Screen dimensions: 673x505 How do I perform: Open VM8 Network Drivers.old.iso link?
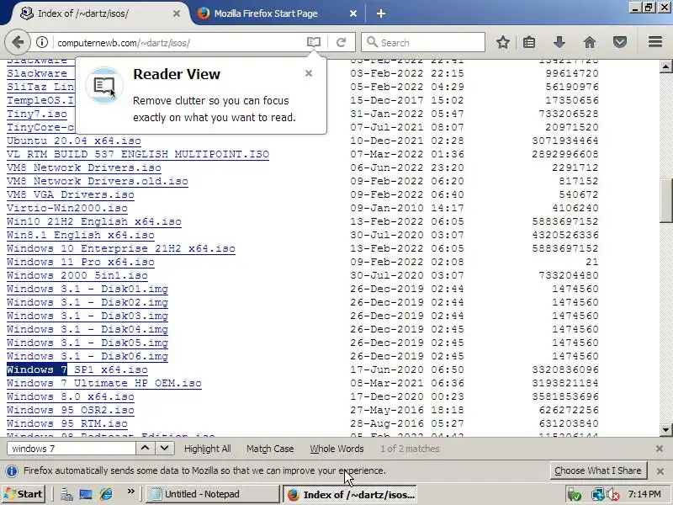pos(98,181)
